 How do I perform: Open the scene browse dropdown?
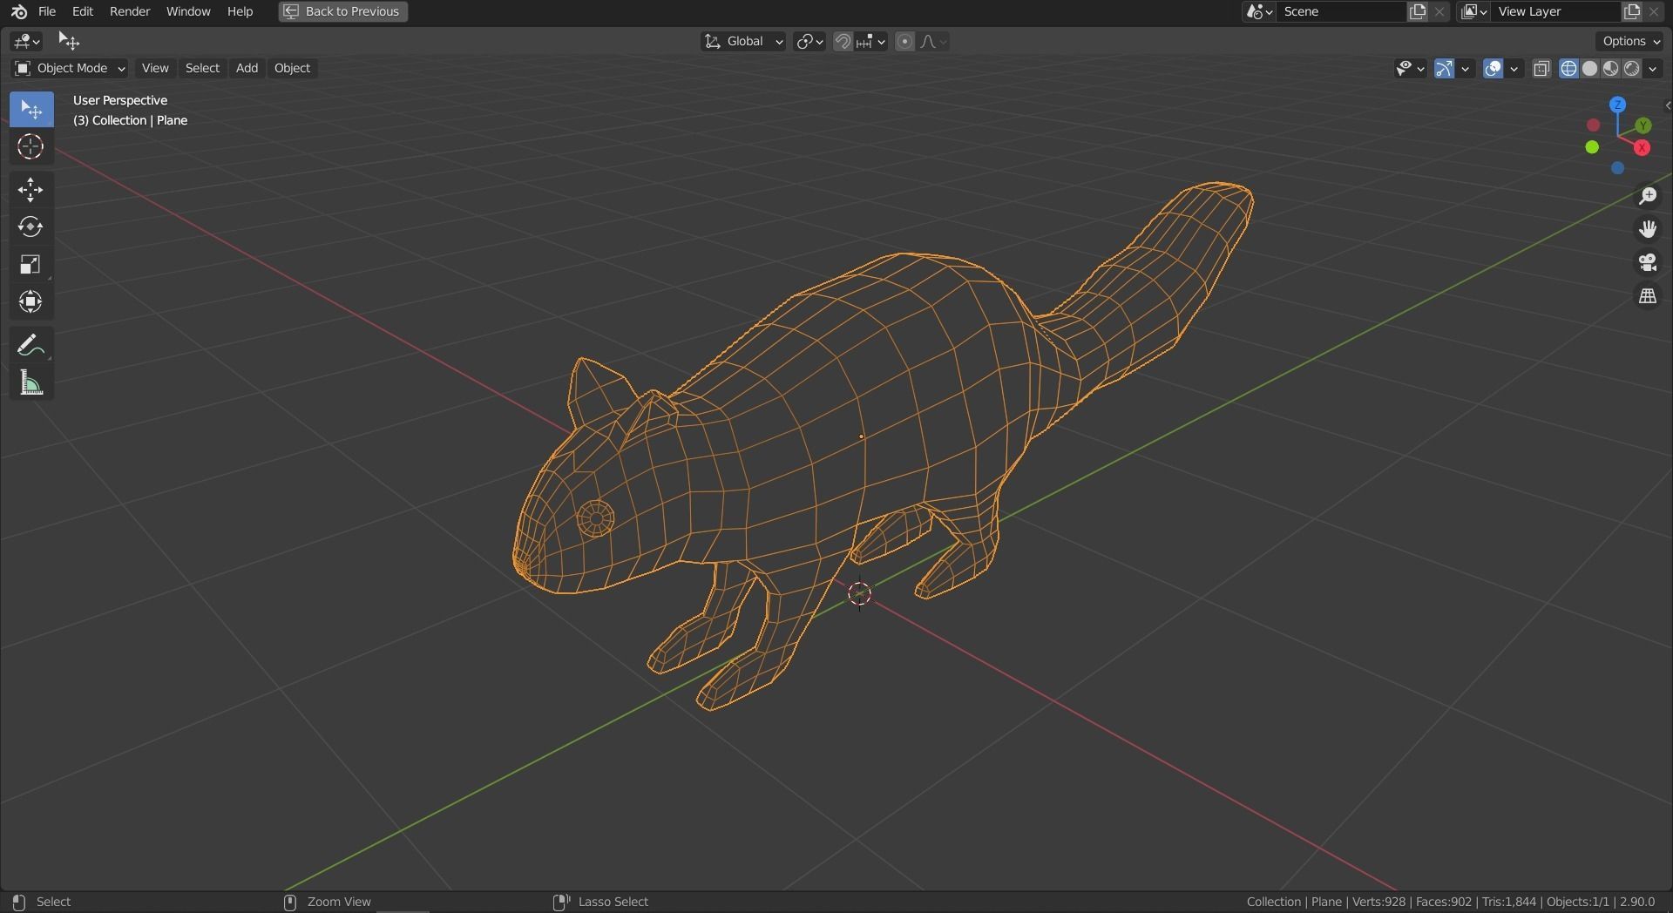(1260, 11)
